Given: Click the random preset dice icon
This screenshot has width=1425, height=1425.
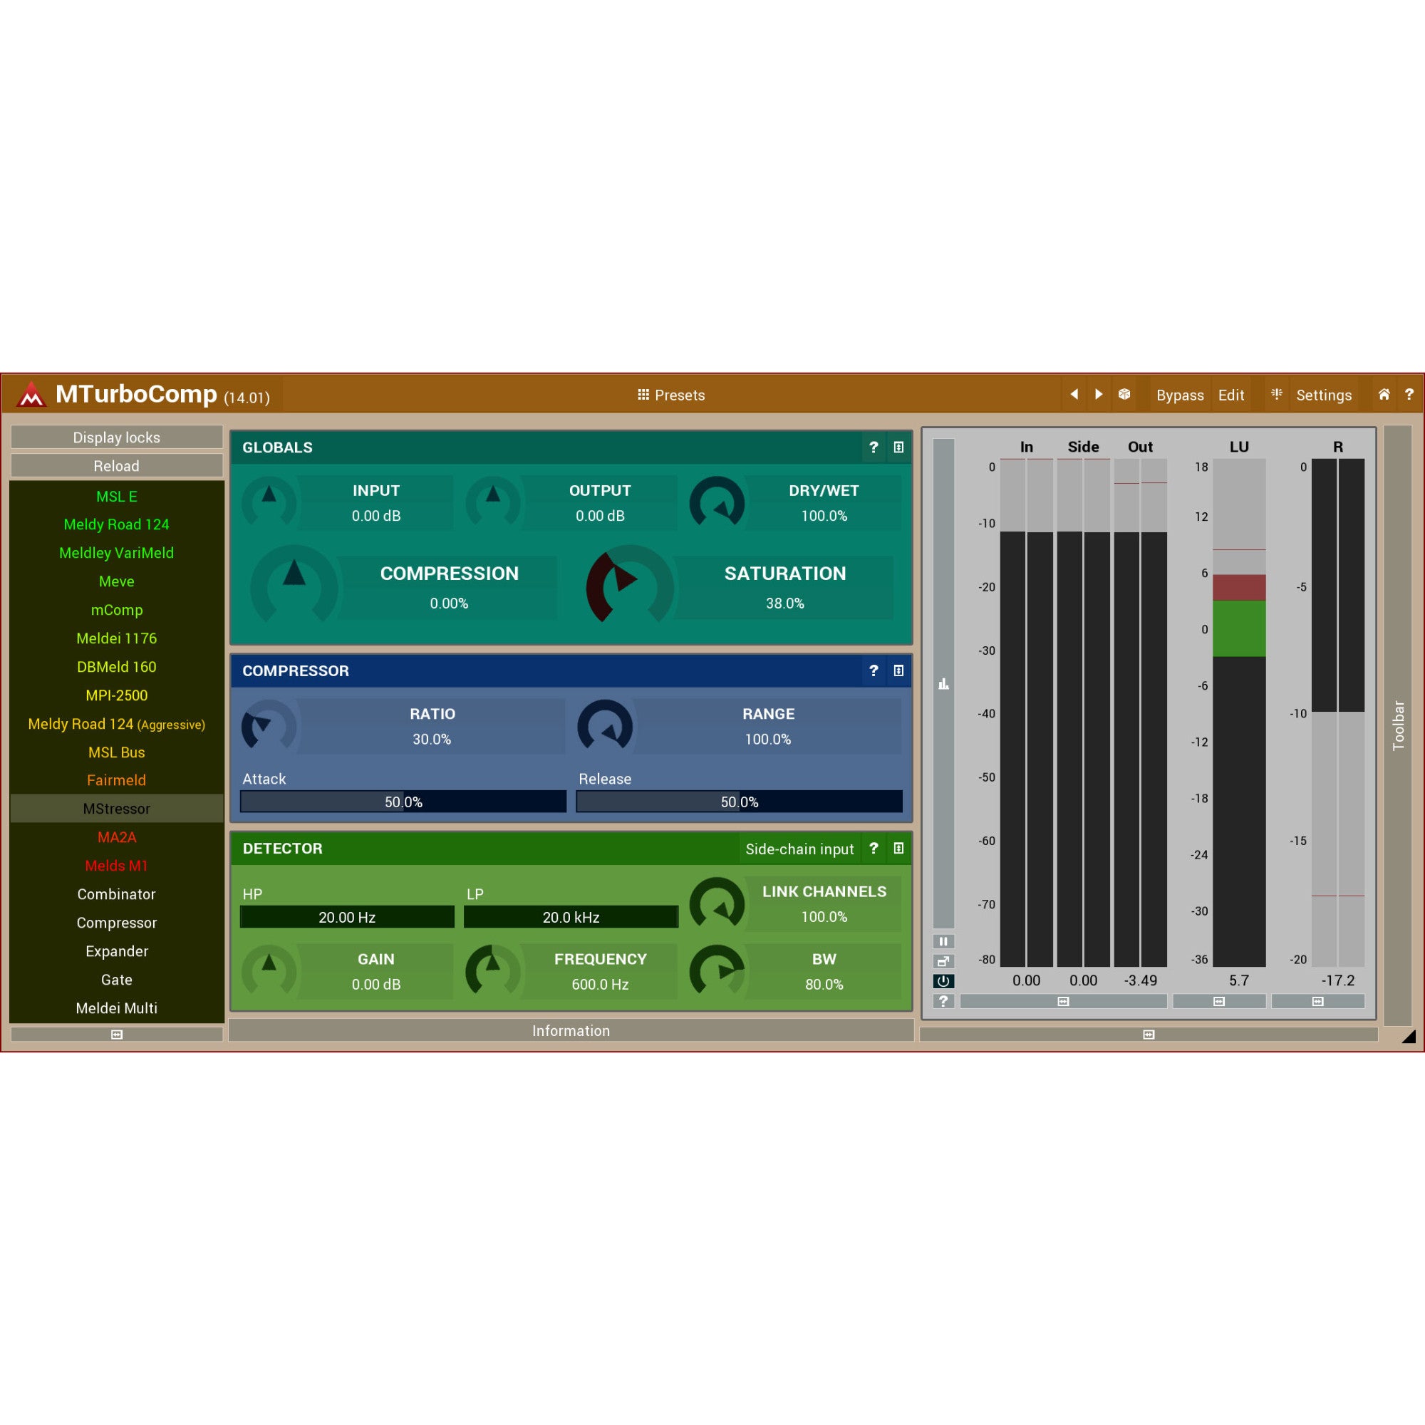Looking at the screenshot, I should (x=1124, y=395).
